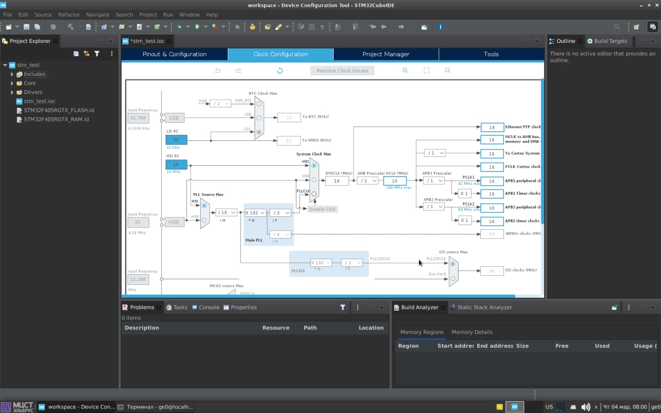Image resolution: width=661 pixels, height=413 pixels.
Task: Click the Undo arrow in Clock Configuration
Action: click(x=217, y=71)
